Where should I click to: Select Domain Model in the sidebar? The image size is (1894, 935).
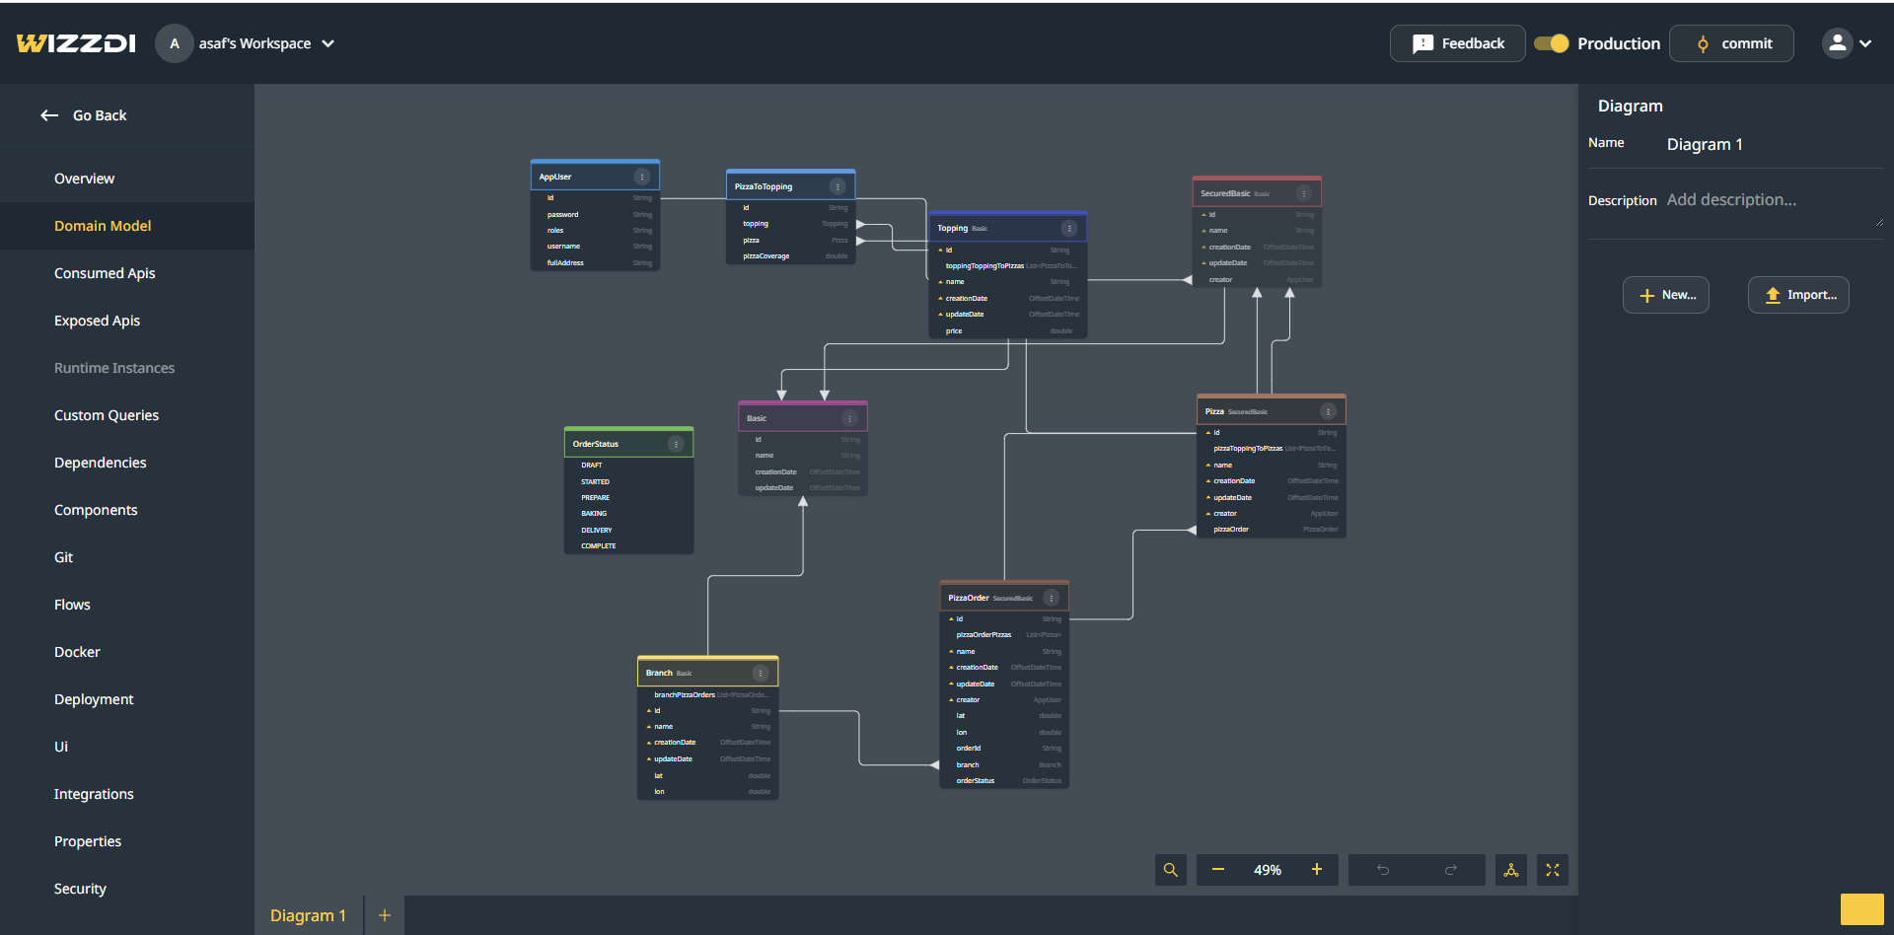pyautogui.click(x=103, y=226)
